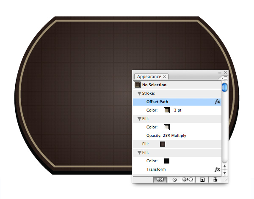The width and height of the screenshot is (254, 199).
Task: Open the Appearance panel flyout menu
Action: [225, 78]
